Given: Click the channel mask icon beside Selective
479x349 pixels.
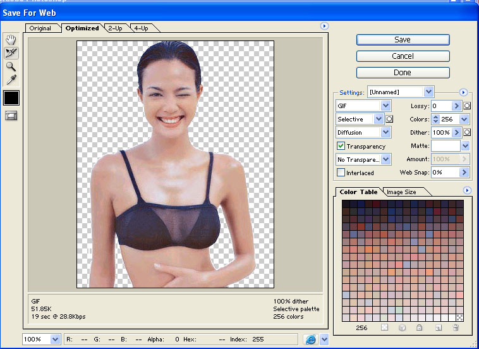Looking at the screenshot, I should pyautogui.click(x=389, y=119).
